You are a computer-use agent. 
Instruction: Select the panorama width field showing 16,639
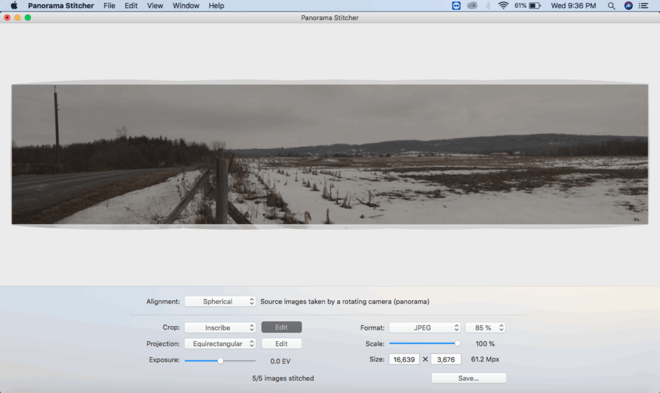pyautogui.click(x=404, y=359)
